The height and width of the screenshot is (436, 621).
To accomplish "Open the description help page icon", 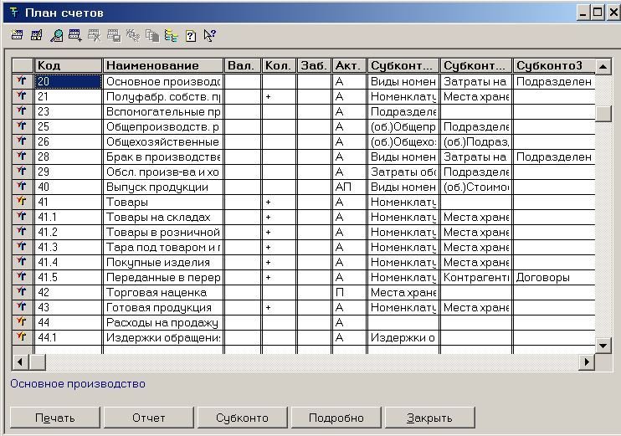I will (x=190, y=35).
